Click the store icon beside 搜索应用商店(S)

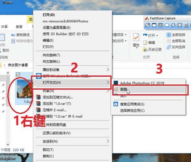116,104
